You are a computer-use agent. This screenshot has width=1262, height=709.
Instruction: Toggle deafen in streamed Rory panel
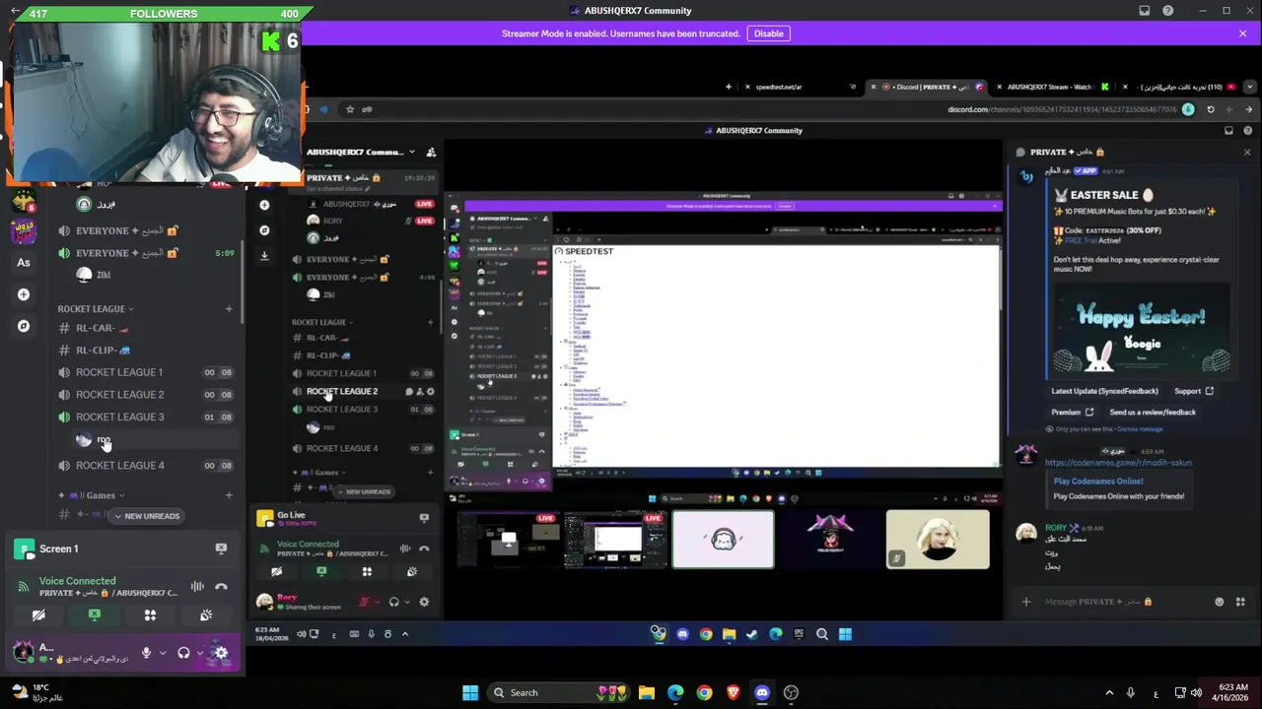tap(393, 602)
